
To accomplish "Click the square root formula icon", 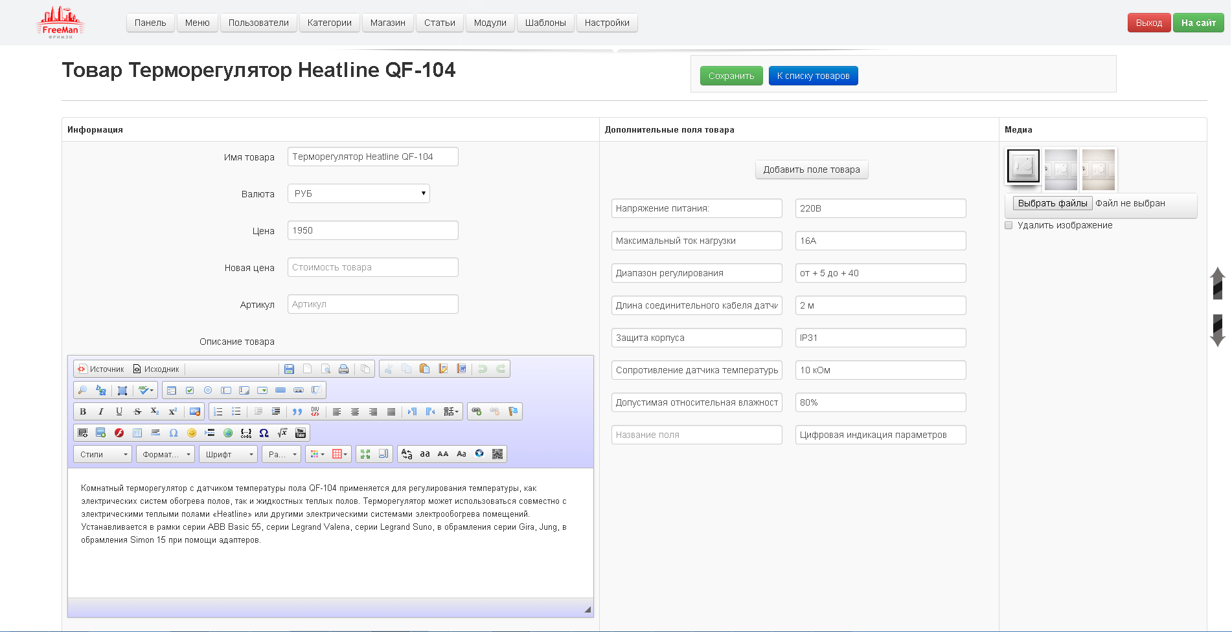I will click(282, 433).
